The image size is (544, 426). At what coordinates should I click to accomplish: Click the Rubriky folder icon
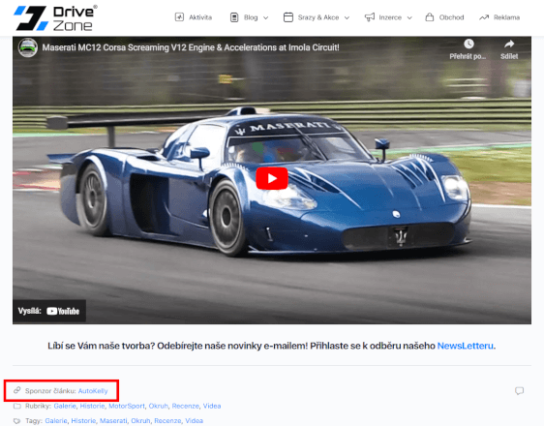tap(17, 406)
